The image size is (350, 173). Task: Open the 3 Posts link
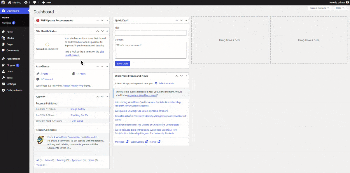pyautogui.click(x=44, y=74)
